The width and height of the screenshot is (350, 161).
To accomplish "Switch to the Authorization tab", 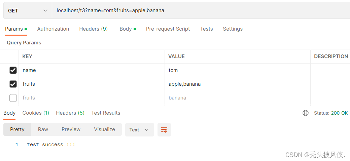I will 53,29.
